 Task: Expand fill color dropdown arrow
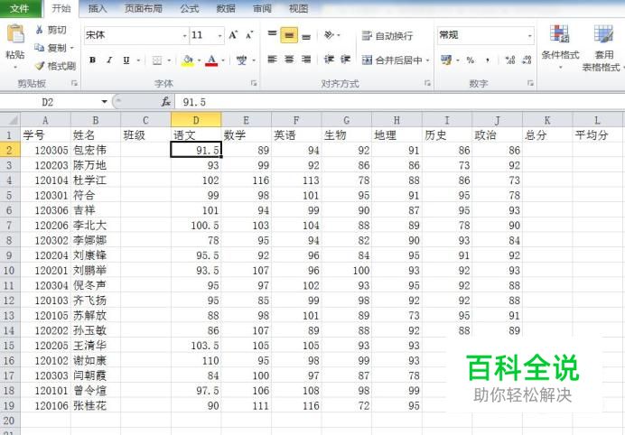point(199,60)
